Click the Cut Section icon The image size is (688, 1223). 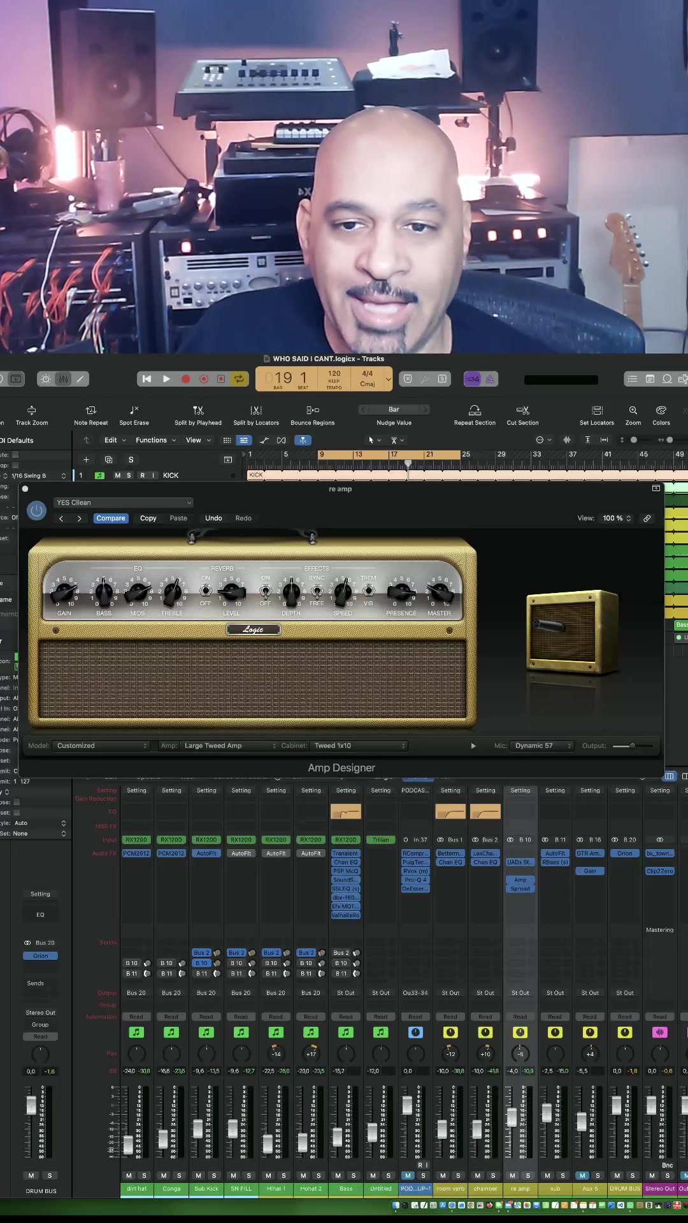523,410
